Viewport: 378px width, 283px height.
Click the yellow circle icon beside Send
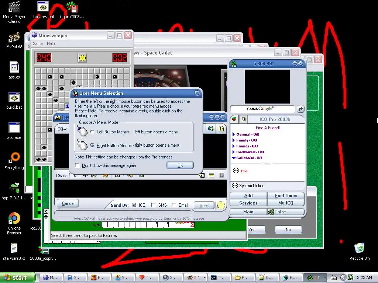click(221, 205)
